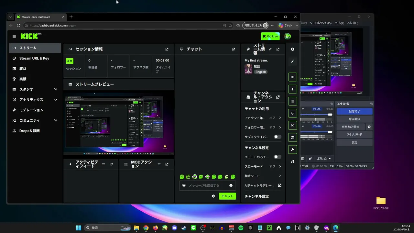Toggle エモートのみチャット switch

click(278, 157)
